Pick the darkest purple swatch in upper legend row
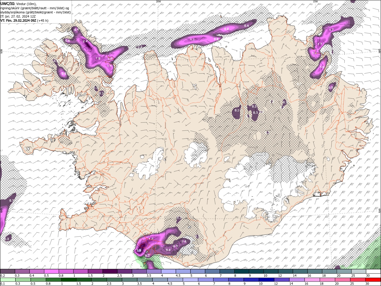 (110, 271)
